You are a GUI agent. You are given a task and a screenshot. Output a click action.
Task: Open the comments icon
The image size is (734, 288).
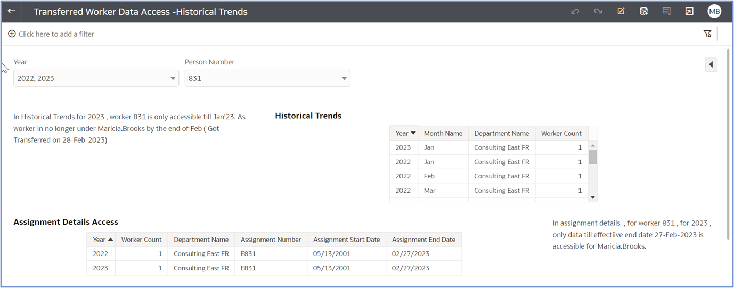(666, 11)
